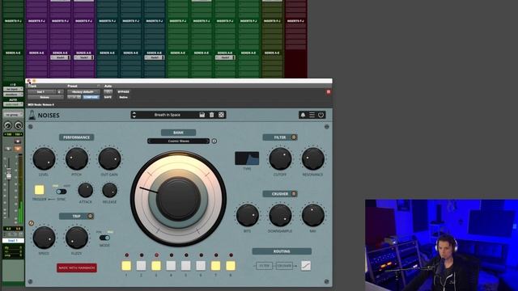This screenshot has width=518, height=291.
Task: Select the filter type curve display
Action: [247, 158]
